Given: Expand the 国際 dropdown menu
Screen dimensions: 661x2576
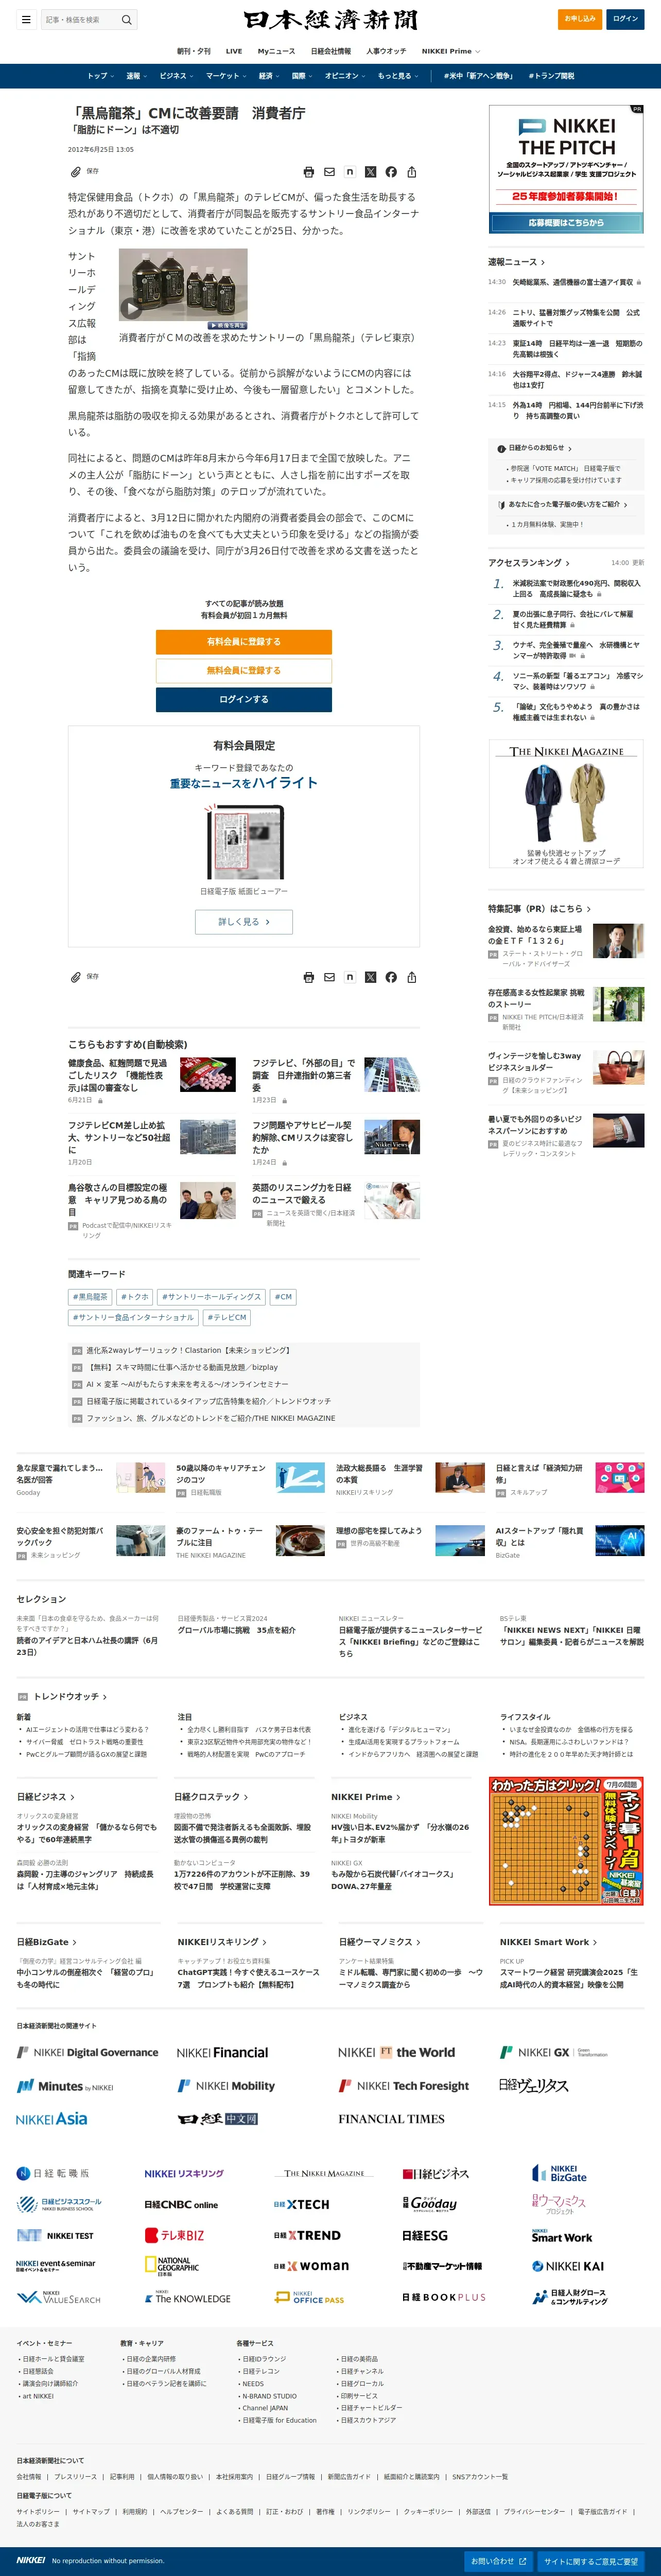Looking at the screenshot, I should coord(302,76).
